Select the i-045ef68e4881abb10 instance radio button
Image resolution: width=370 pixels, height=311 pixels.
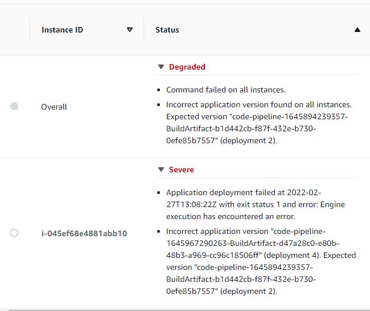tap(14, 233)
